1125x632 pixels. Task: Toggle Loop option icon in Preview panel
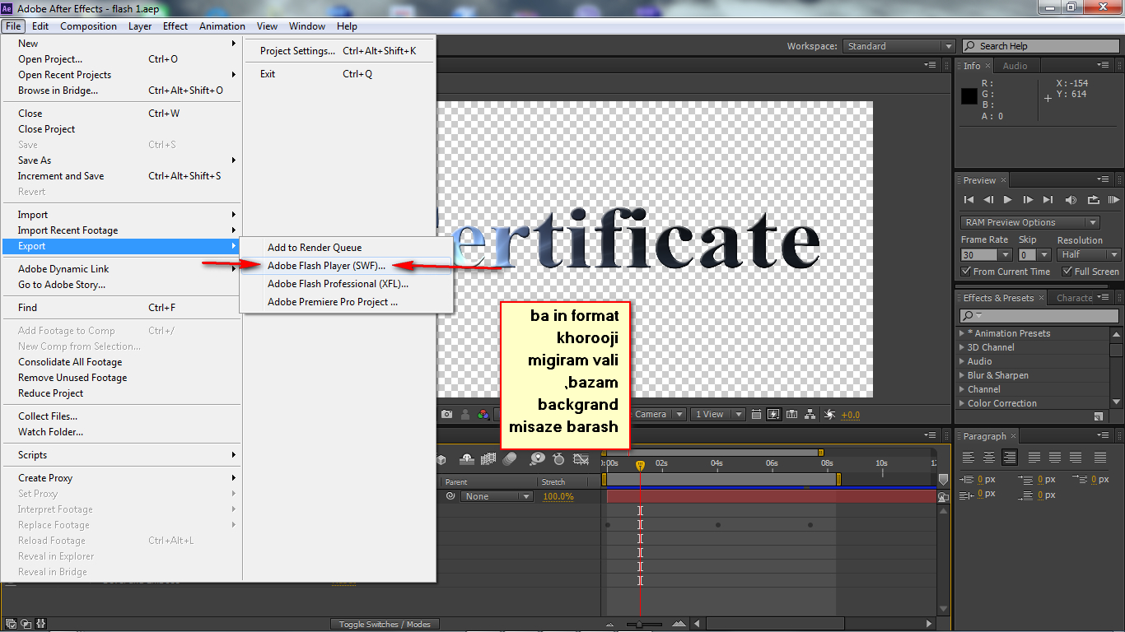(1093, 200)
